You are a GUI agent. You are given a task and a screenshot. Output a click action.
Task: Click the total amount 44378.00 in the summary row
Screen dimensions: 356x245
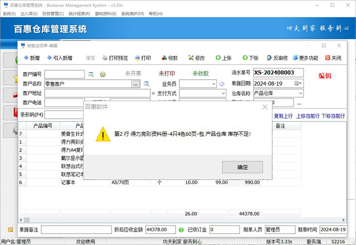click(249, 214)
